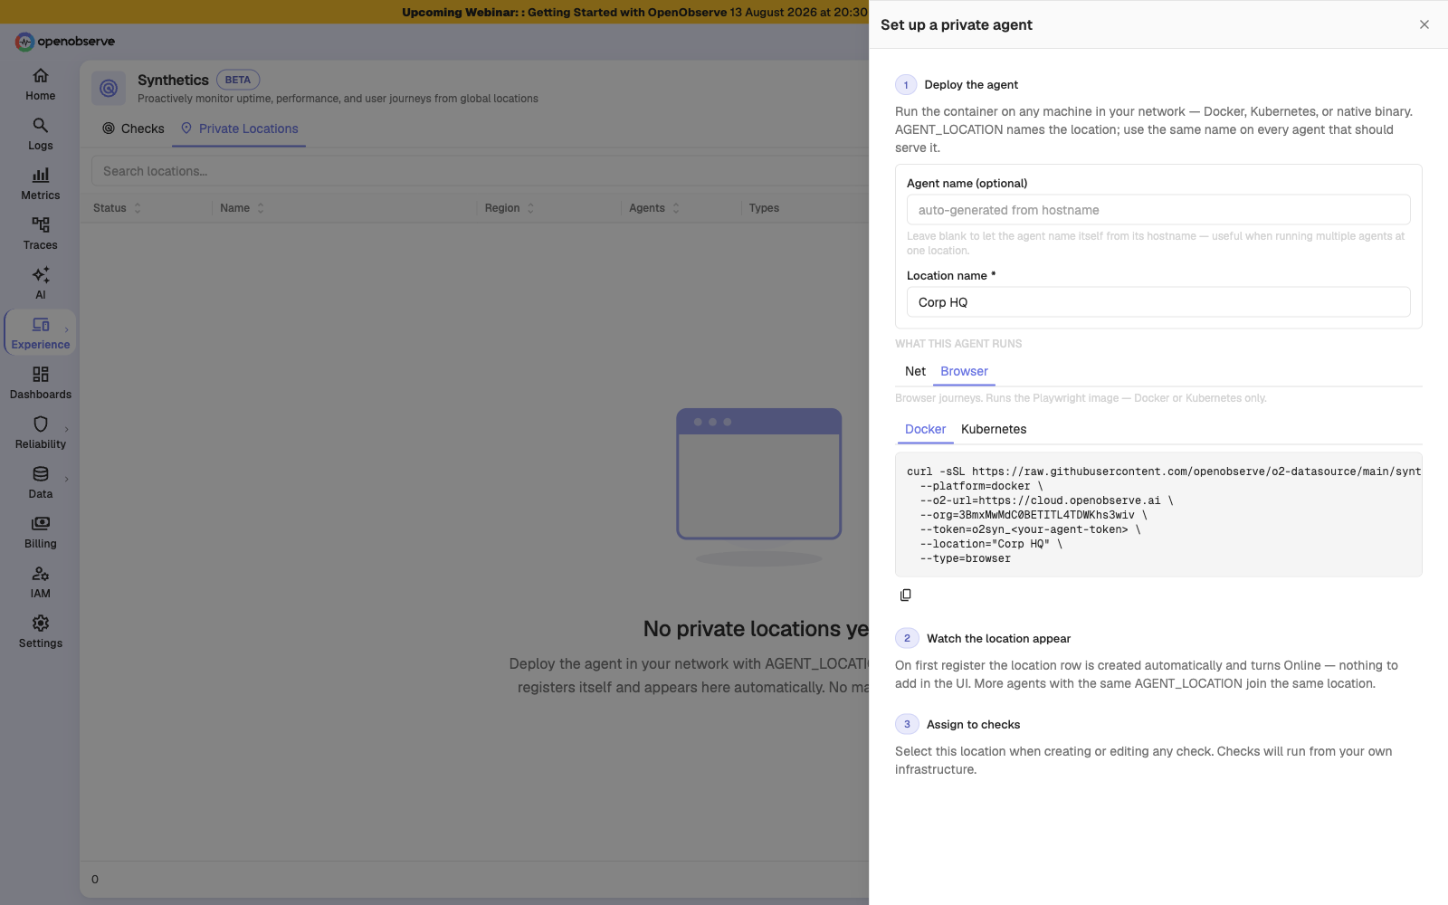Image resolution: width=1448 pixels, height=905 pixels.
Task: Sort table by Agents column
Action: click(654, 208)
